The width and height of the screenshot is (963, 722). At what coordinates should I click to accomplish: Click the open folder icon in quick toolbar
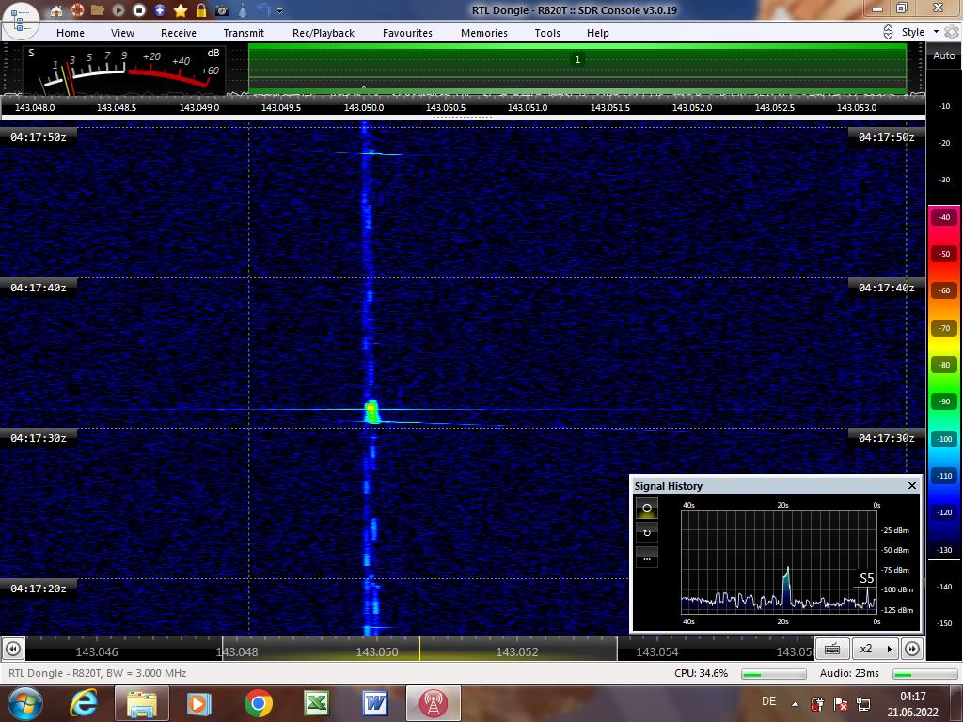coord(97,10)
